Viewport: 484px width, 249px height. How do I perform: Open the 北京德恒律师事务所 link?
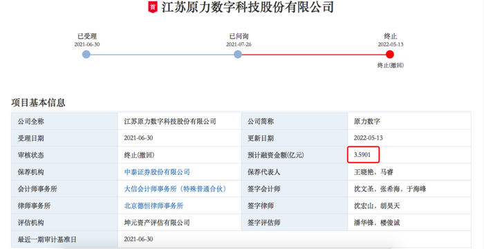tap(153, 205)
